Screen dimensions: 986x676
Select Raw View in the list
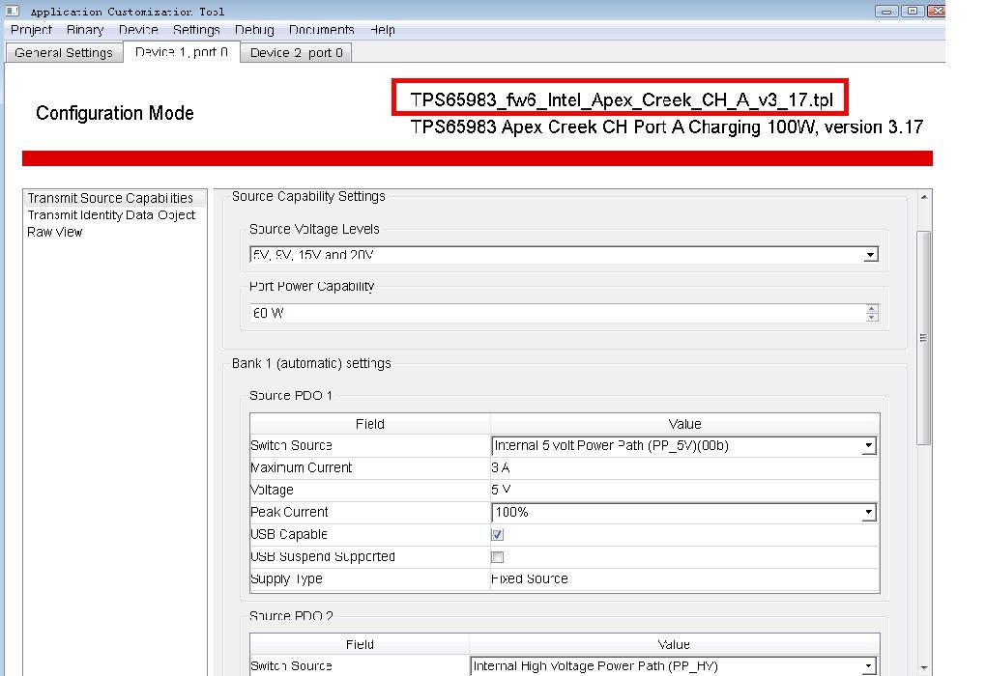click(55, 232)
